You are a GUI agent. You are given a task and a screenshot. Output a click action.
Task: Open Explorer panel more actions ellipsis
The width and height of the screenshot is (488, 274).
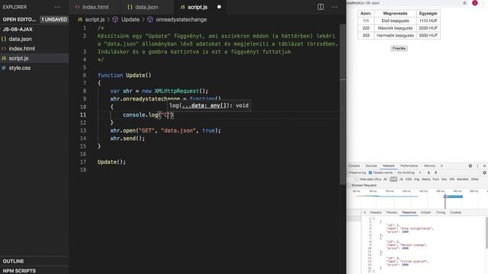[x=57, y=7]
